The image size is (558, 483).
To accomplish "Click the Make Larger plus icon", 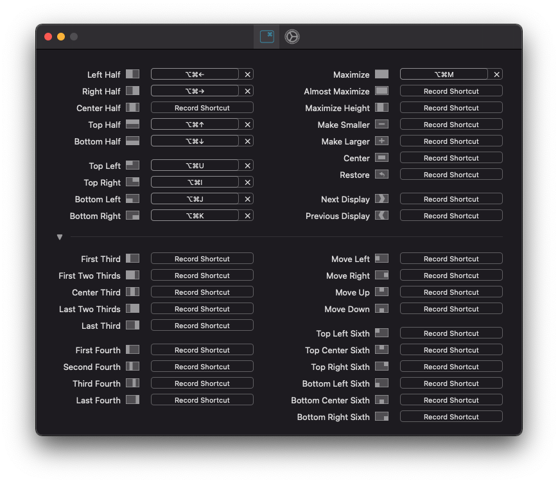I will 381,141.
